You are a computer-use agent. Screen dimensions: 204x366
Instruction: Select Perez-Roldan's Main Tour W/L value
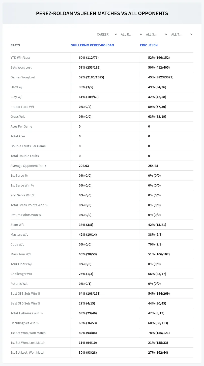click(x=88, y=254)
